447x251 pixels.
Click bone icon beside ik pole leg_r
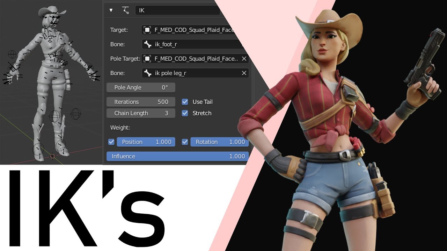click(148, 73)
